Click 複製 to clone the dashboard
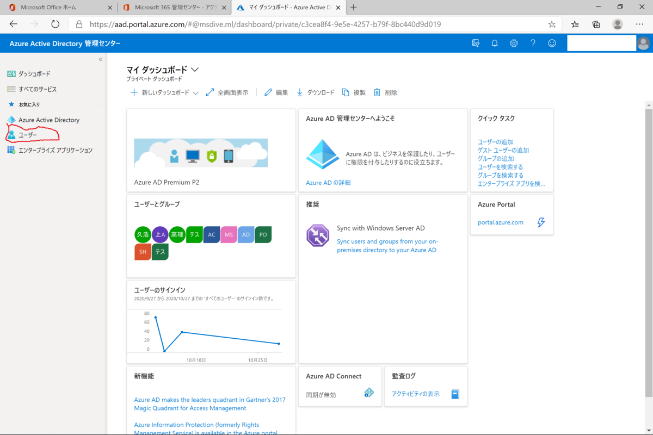This screenshot has height=435, width=653. pos(354,92)
